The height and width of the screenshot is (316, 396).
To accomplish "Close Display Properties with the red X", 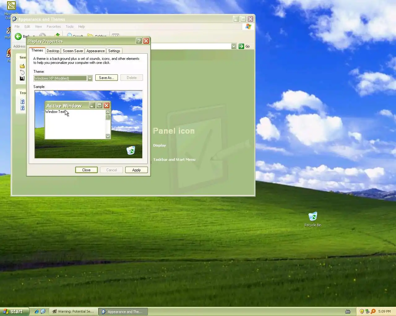I will click(146, 41).
